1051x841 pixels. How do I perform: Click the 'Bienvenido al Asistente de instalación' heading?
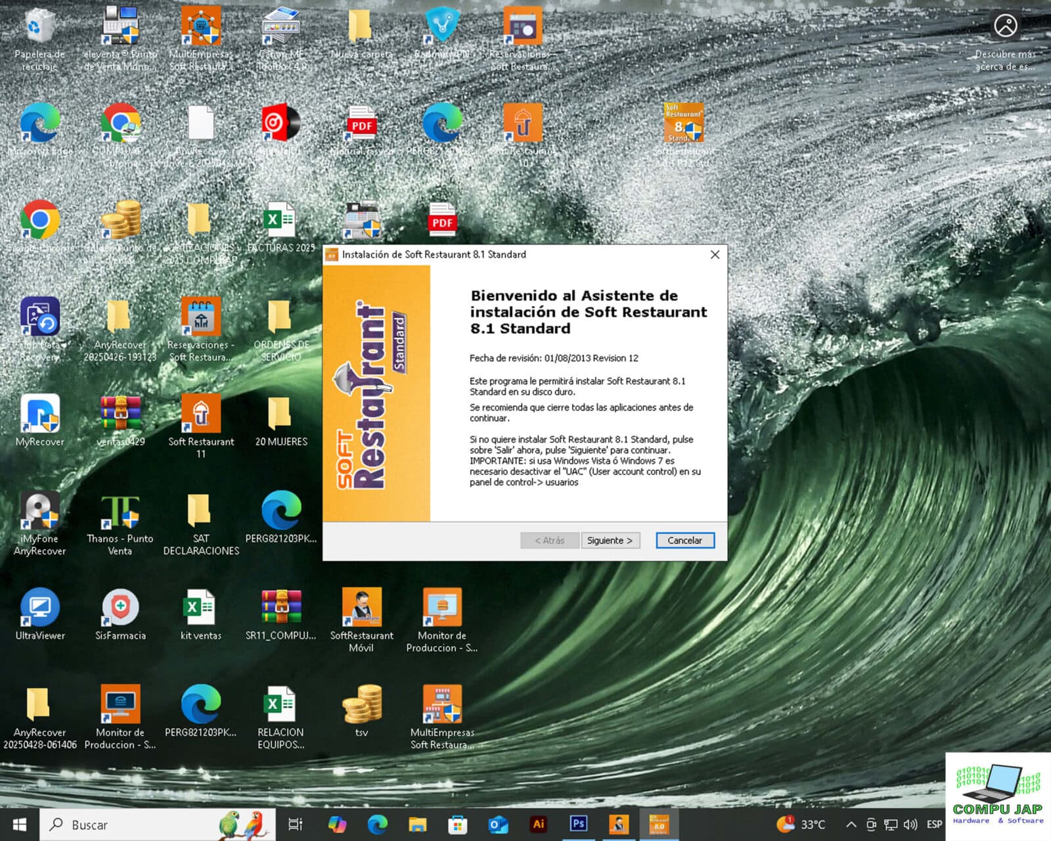[589, 312]
